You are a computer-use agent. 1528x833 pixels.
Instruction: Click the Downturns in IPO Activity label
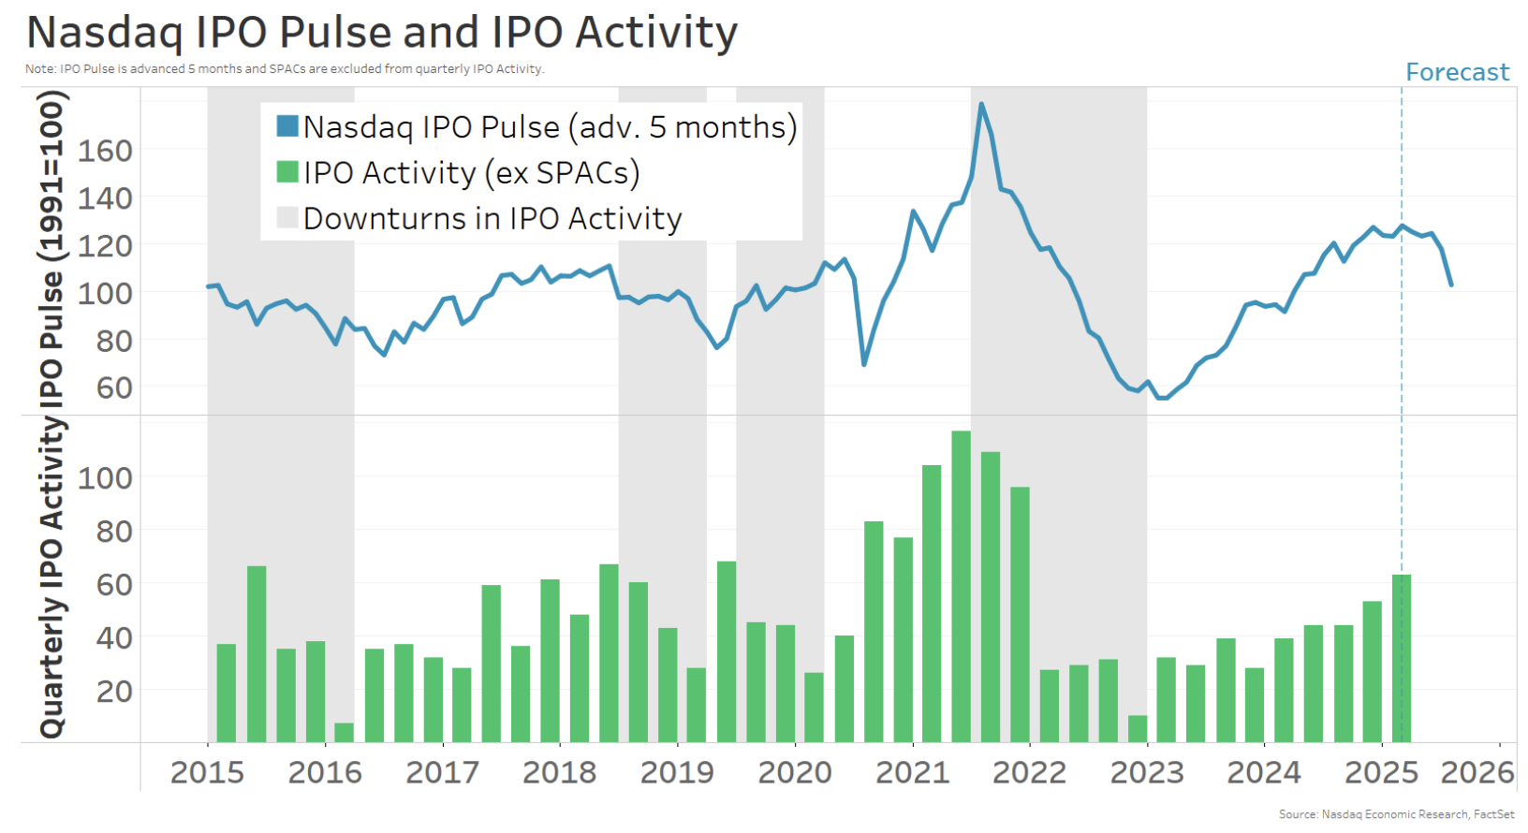tap(492, 219)
